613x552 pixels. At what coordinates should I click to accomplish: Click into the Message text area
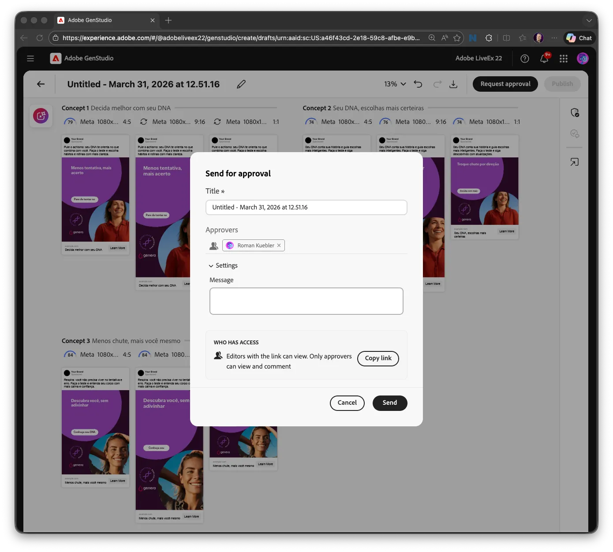pos(306,301)
